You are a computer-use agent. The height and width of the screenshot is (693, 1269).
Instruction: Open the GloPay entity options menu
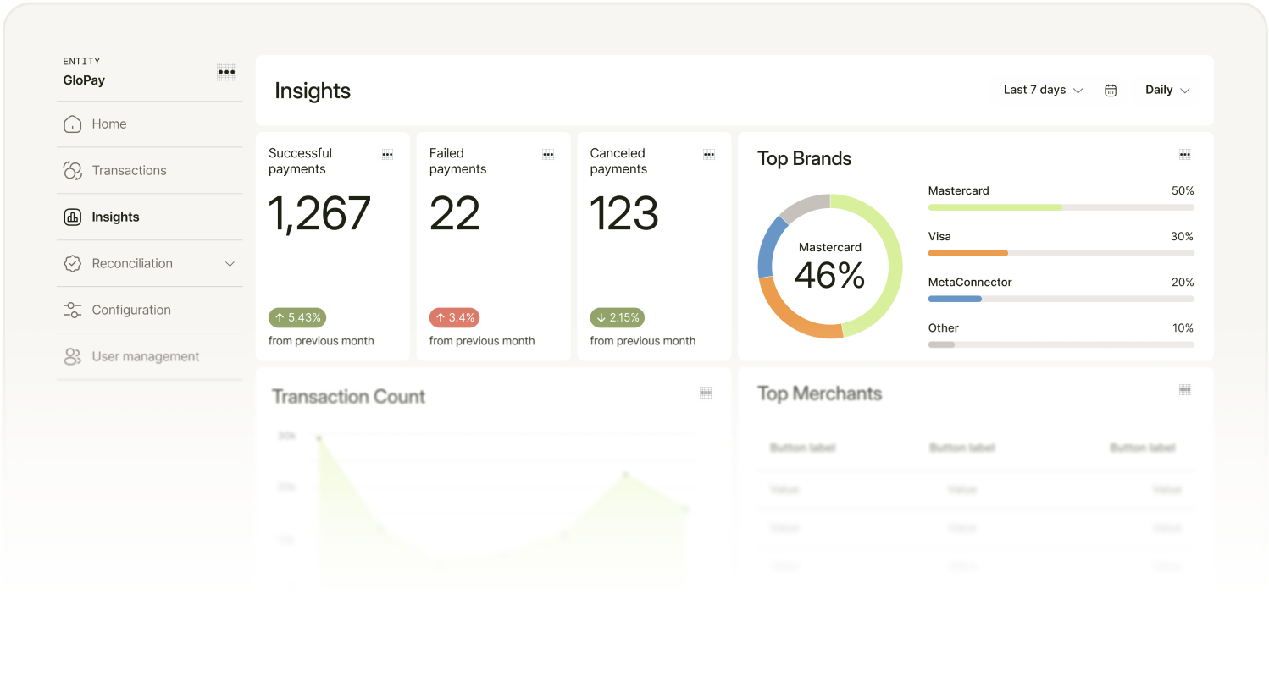(226, 72)
